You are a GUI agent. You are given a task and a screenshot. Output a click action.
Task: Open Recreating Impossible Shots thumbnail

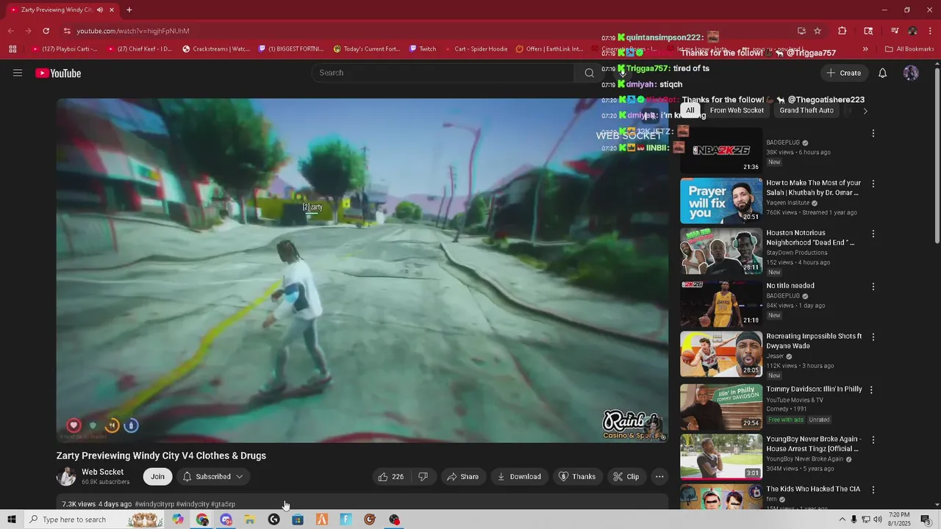[x=721, y=353]
